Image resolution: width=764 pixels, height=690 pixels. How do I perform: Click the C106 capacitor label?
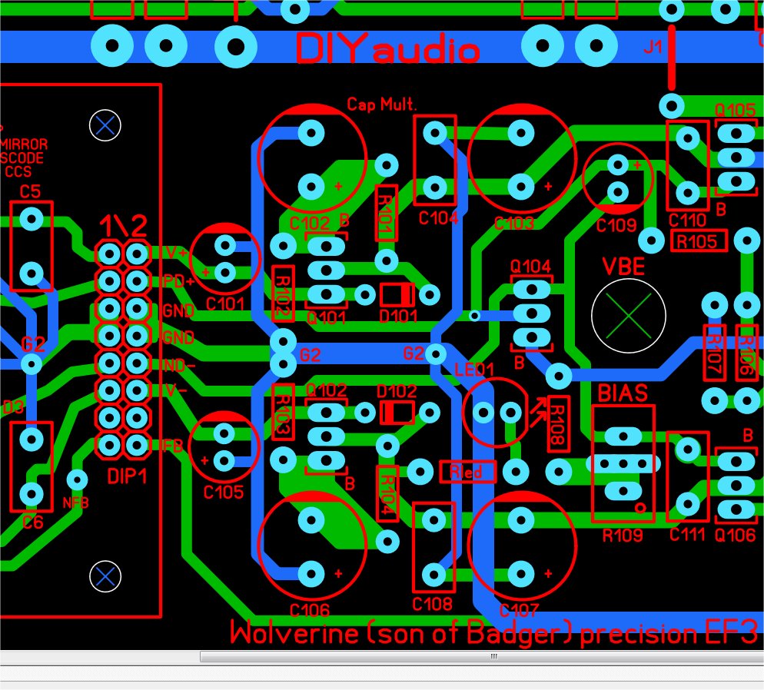pos(309,611)
